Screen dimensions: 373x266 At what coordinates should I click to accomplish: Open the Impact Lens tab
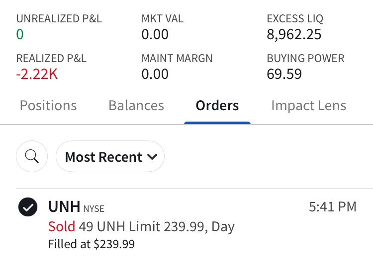[x=309, y=105]
